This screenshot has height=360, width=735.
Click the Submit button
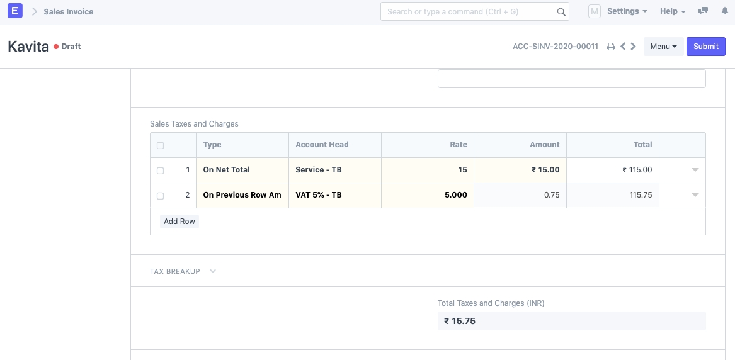pos(705,47)
